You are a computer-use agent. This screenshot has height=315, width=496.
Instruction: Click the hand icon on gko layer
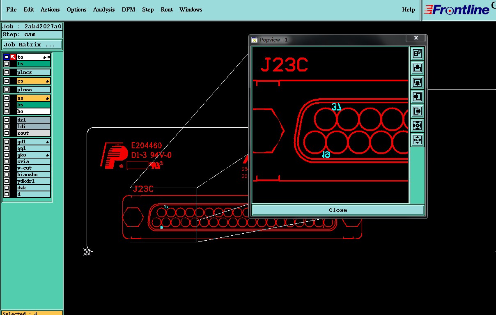point(48,155)
